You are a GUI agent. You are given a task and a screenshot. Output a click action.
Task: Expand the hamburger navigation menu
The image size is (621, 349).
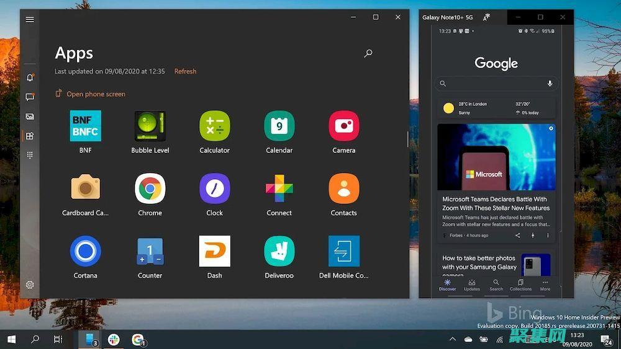pyautogui.click(x=30, y=19)
